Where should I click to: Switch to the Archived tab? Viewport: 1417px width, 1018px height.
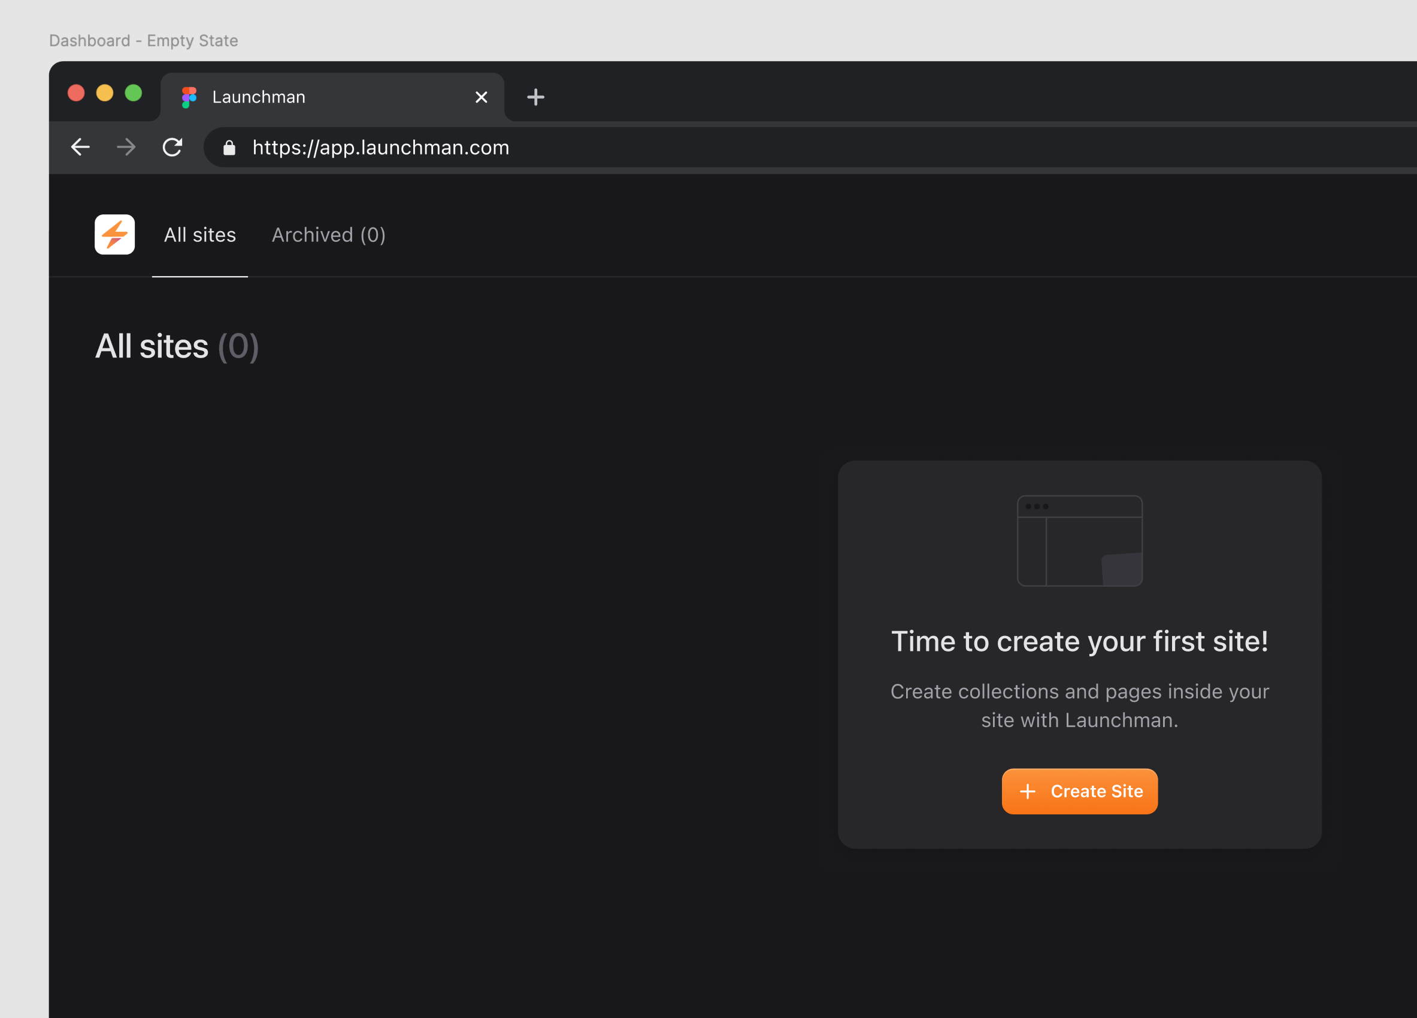point(328,235)
